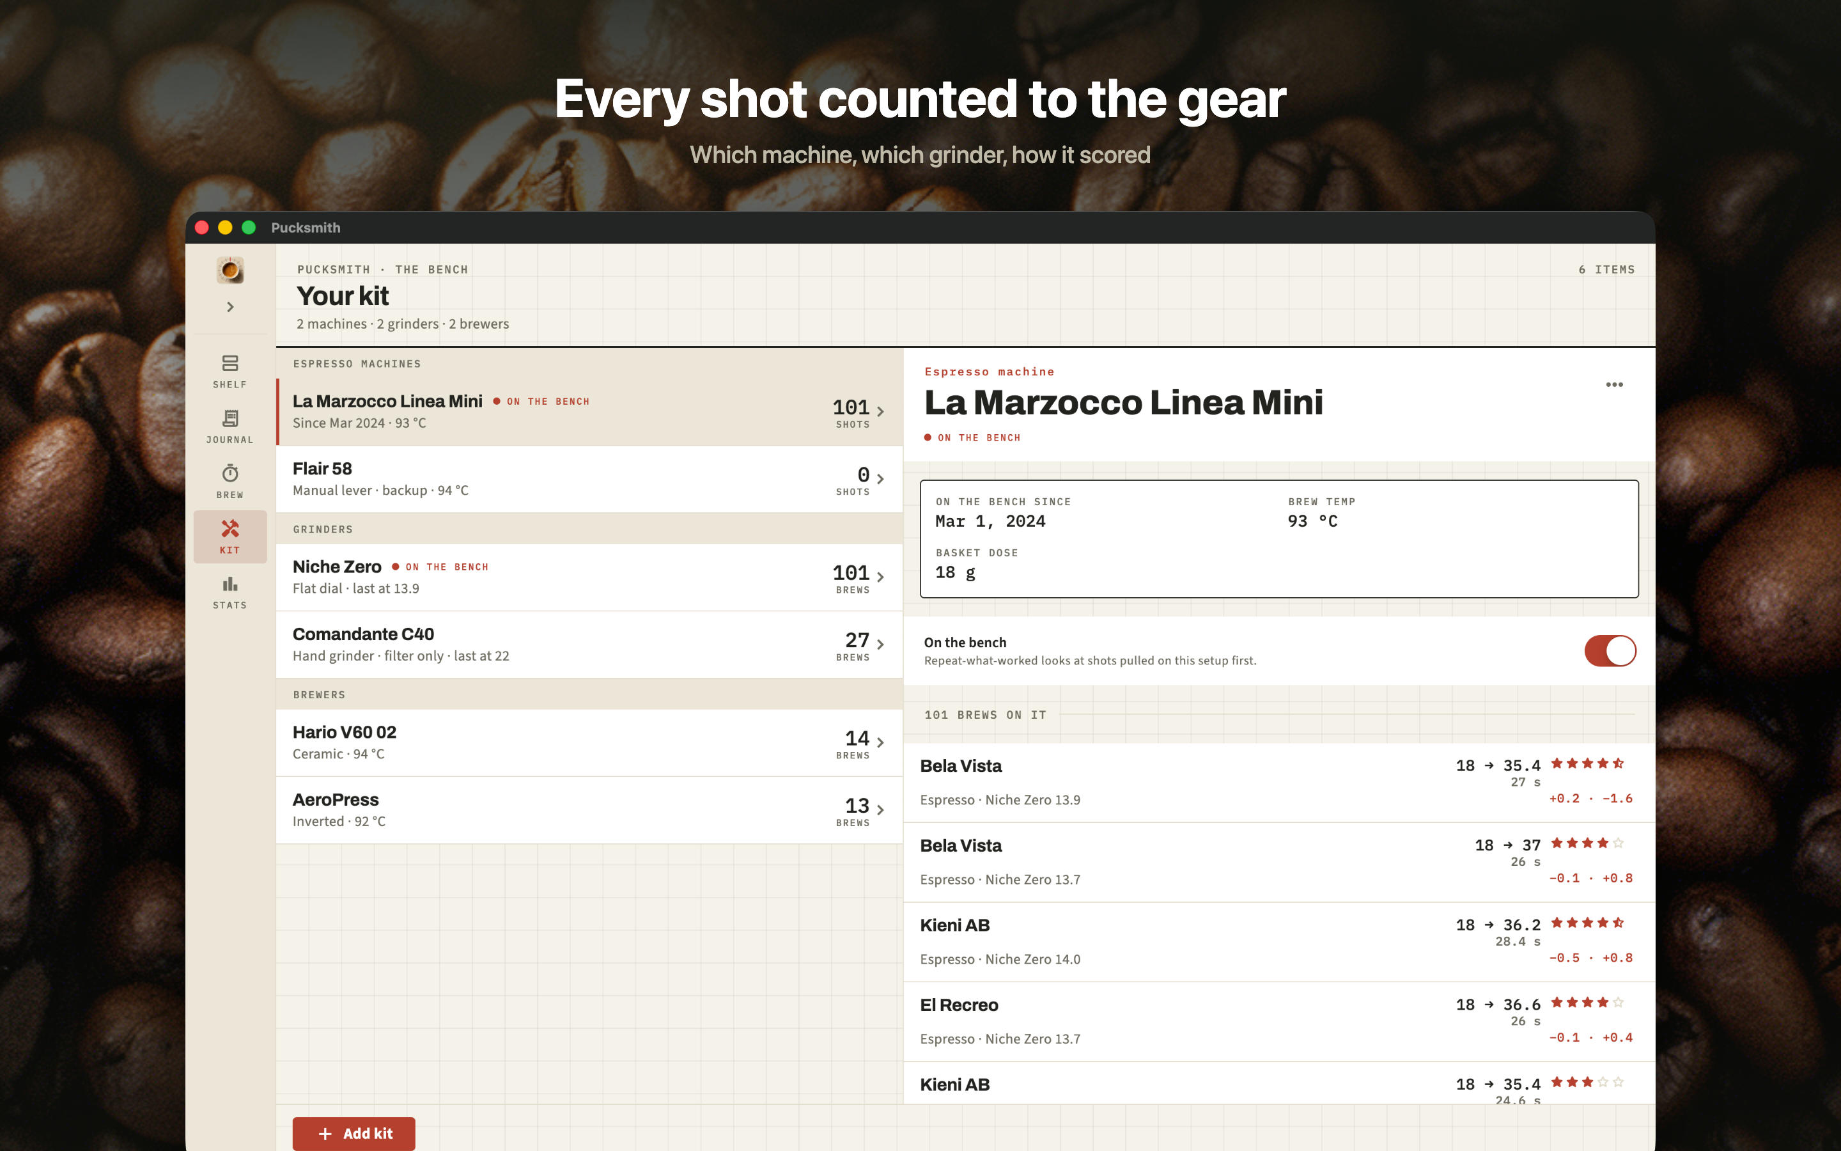Expand the sidebar with the chevron arrow

(x=229, y=307)
